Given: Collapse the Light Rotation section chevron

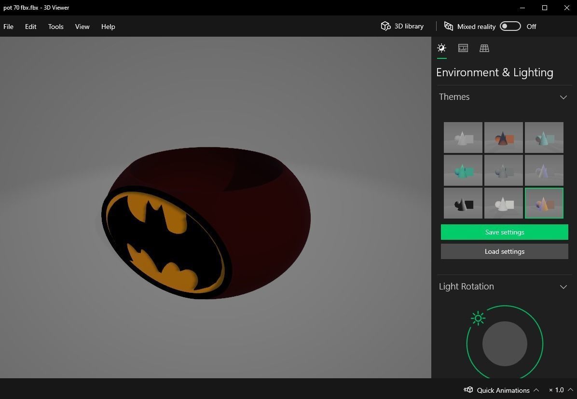Looking at the screenshot, I should (563, 287).
